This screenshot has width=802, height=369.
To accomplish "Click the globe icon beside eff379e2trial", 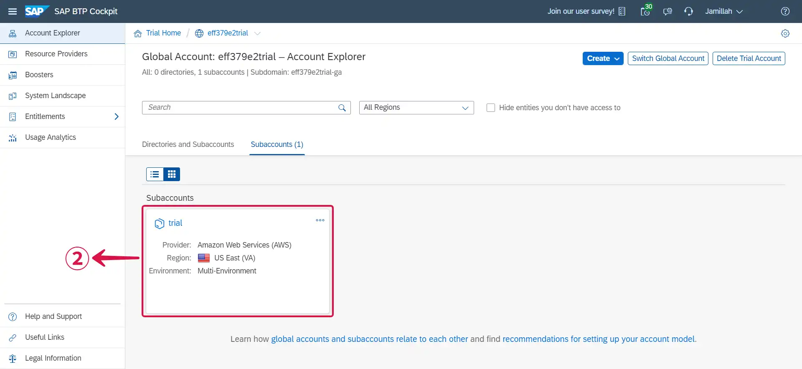I will 199,33.
